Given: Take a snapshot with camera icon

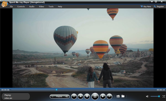Looking at the screenshot, I should (118, 96).
